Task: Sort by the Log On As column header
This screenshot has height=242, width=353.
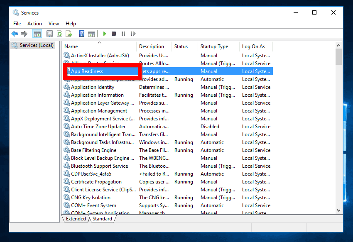Action: click(x=256, y=46)
